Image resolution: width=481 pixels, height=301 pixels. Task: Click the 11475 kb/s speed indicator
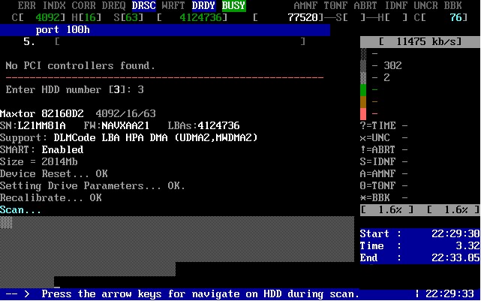[419, 42]
